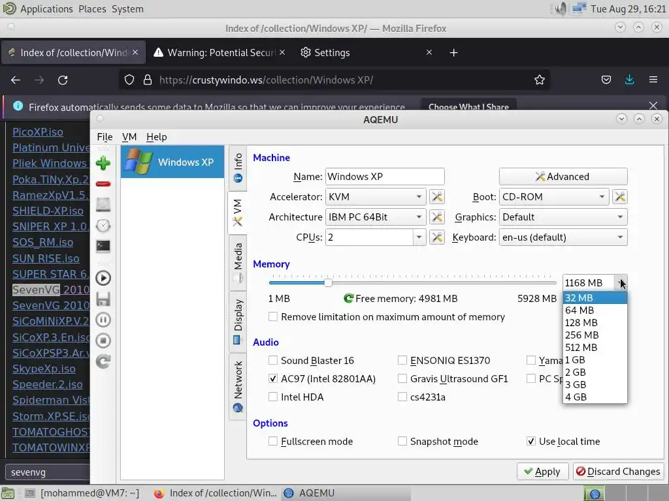669x501 pixels.
Task: Open the AQEMU Help menu
Action: coord(157,137)
